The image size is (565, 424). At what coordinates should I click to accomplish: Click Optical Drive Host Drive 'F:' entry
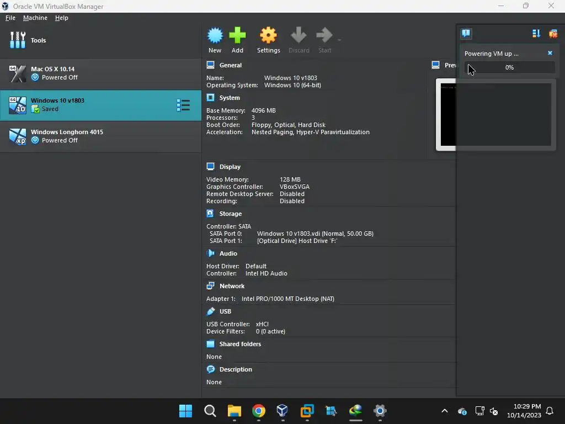[x=297, y=241]
